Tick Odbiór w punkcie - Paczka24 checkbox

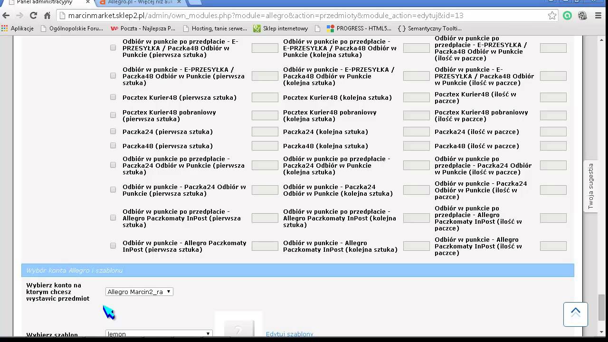point(113,190)
